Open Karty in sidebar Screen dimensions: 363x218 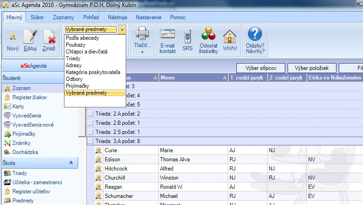coord(18,106)
